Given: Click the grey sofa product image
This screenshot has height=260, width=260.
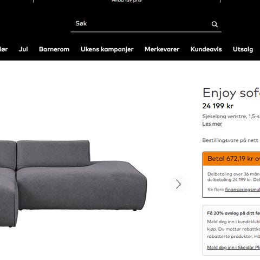Looking at the screenshot, I should pos(73,183).
